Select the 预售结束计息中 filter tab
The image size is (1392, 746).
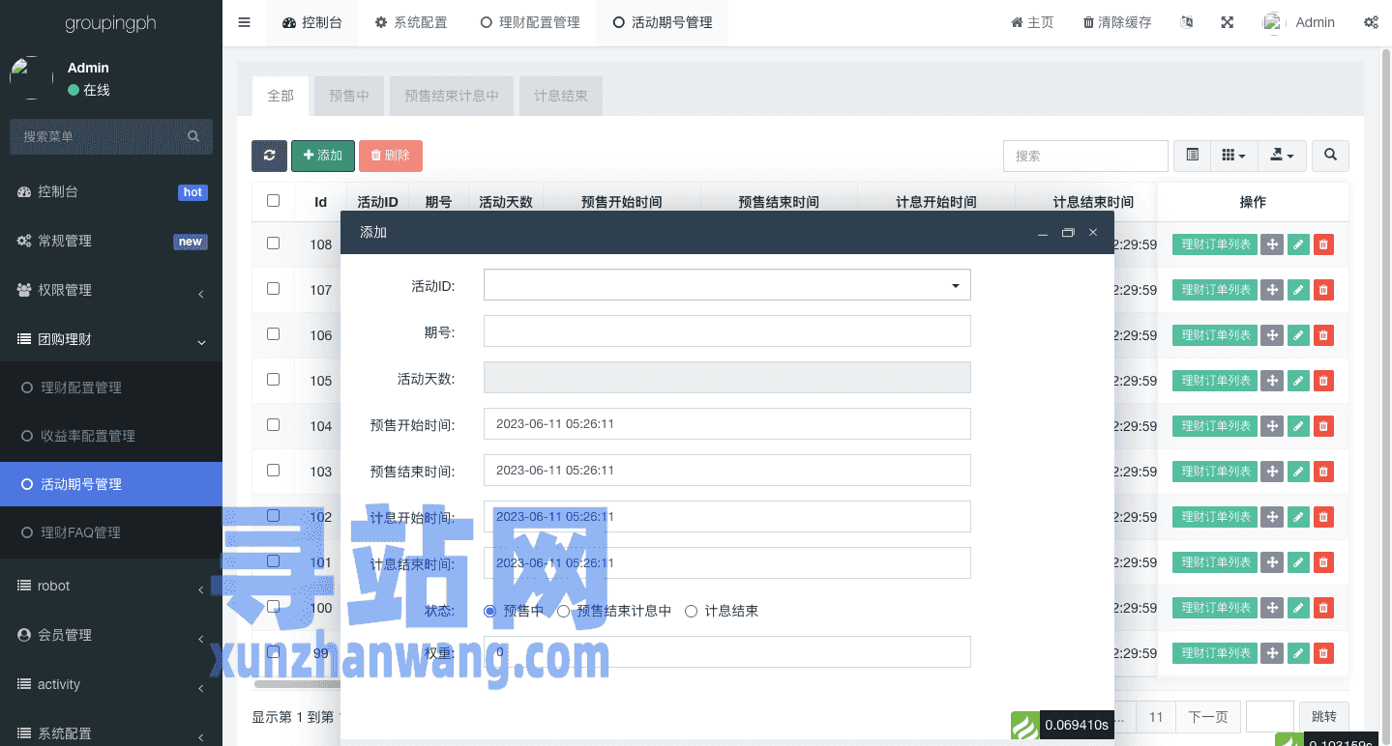tap(452, 96)
